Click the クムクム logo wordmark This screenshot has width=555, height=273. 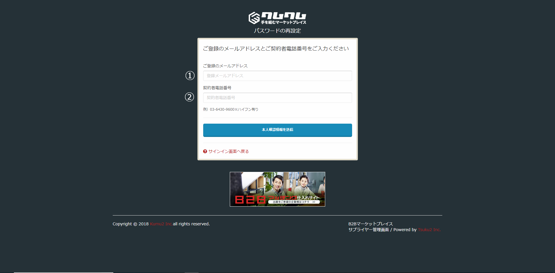pyautogui.click(x=284, y=16)
